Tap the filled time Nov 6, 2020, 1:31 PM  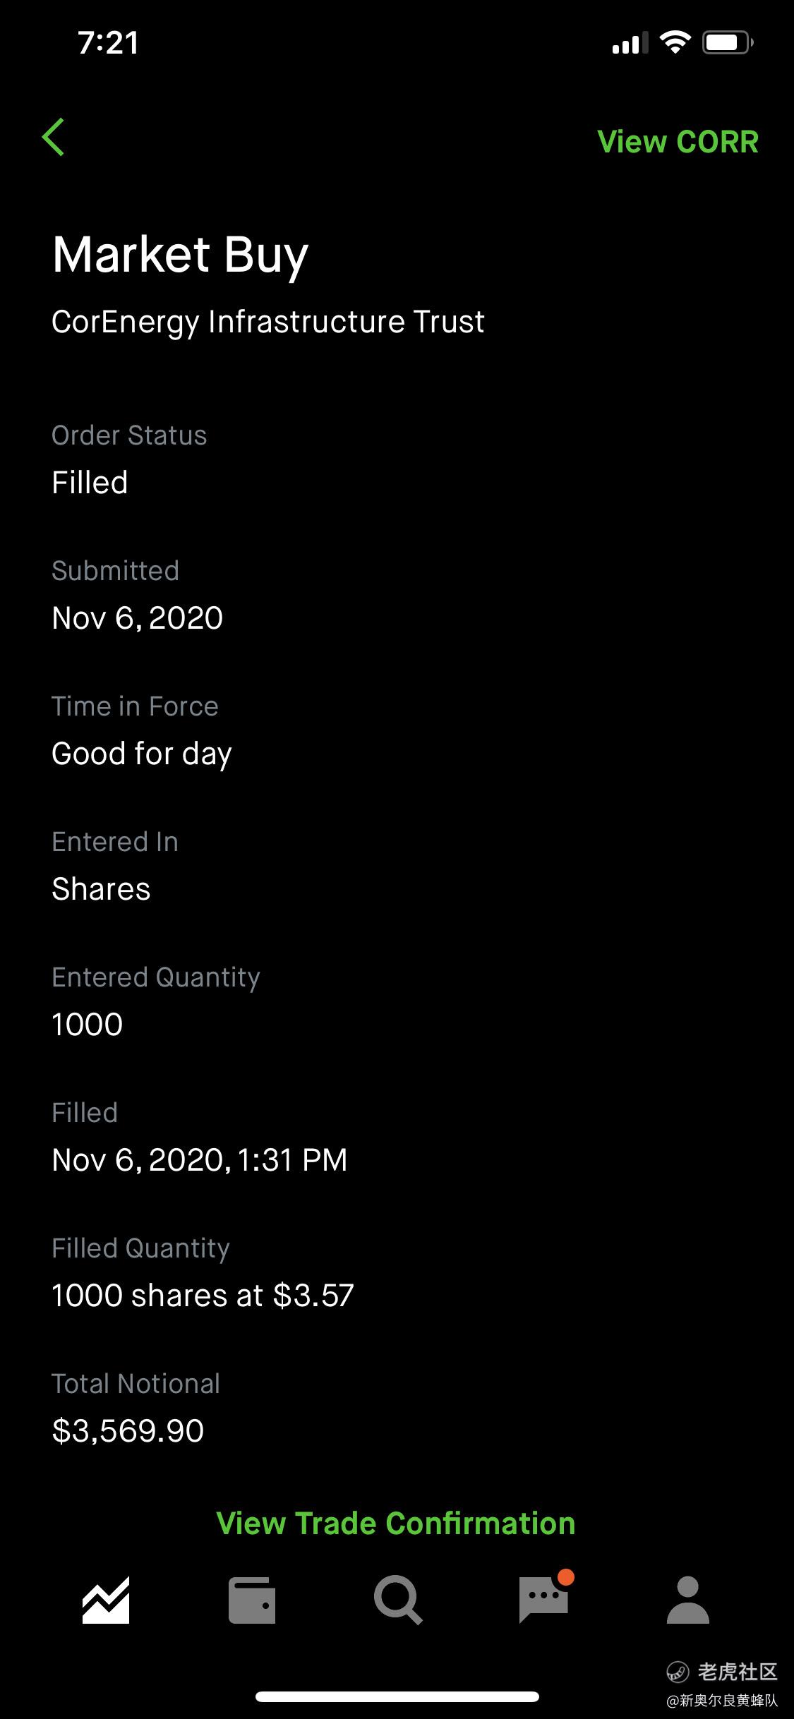point(200,1160)
